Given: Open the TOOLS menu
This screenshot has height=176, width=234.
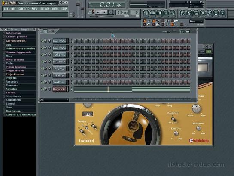Looking at the screenshot, I should click(55, 9).
